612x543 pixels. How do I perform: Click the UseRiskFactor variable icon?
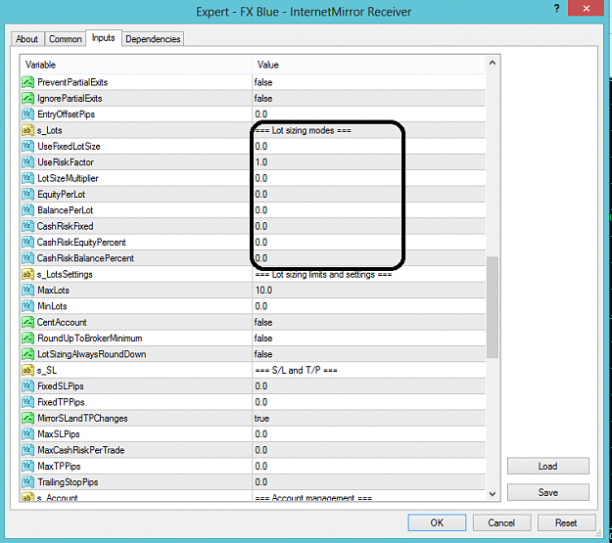point(27,162)
